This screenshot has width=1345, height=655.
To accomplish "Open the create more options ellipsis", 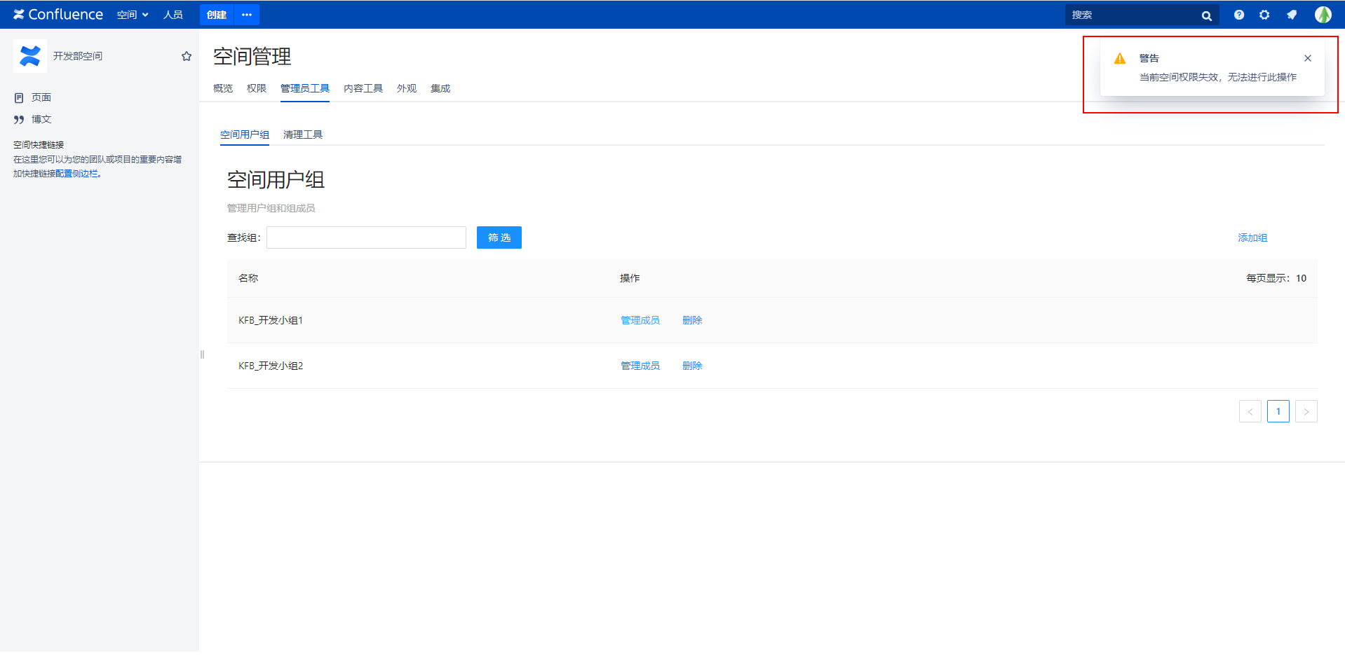I will [x=247, y=15].
